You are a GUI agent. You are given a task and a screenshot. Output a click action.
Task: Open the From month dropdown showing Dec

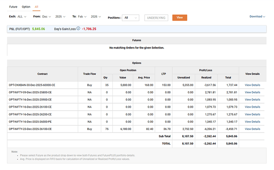tap(46, 17)
